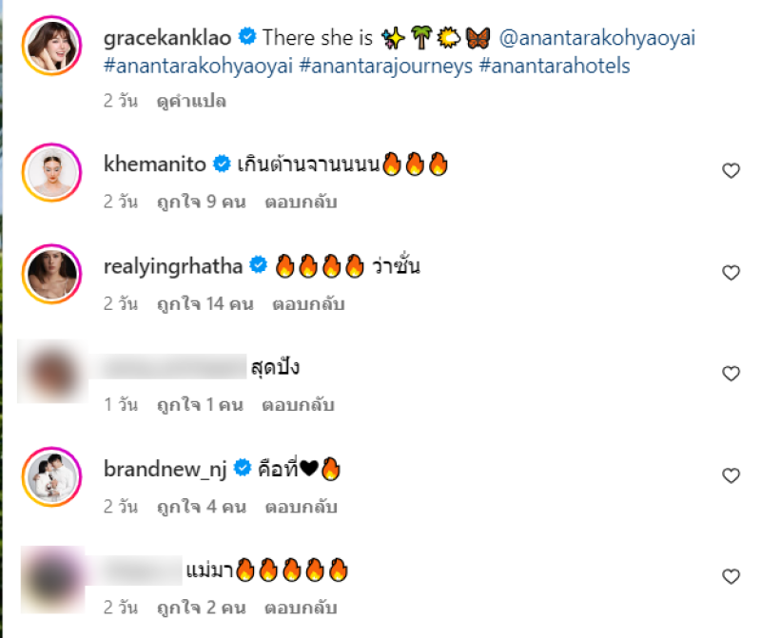Screen dimensions: 761x638
Task: Open the #anantarajourneys hashtag
Action: coord(386,66)
